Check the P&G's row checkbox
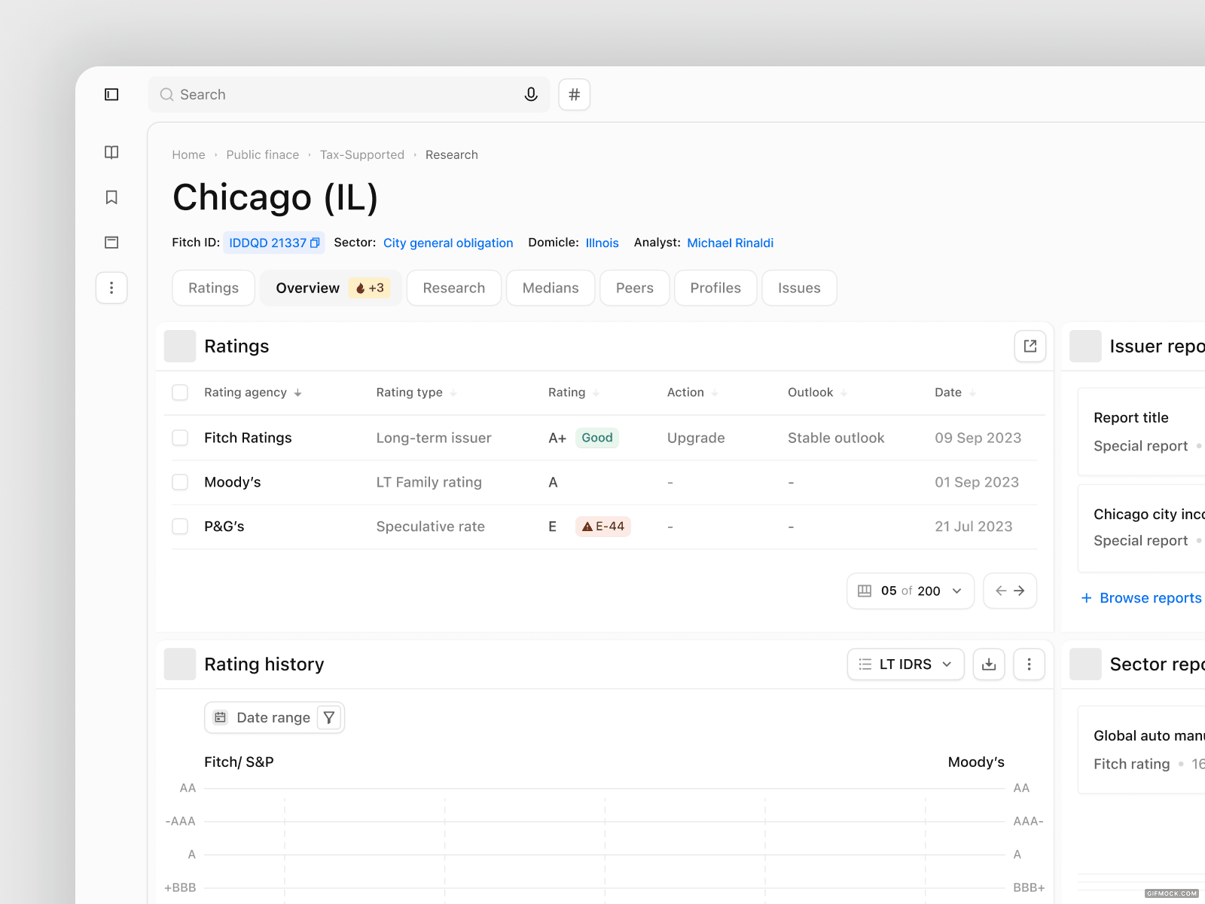The height and width of the screenshot is (904, 1205). [x=180, y=527]
